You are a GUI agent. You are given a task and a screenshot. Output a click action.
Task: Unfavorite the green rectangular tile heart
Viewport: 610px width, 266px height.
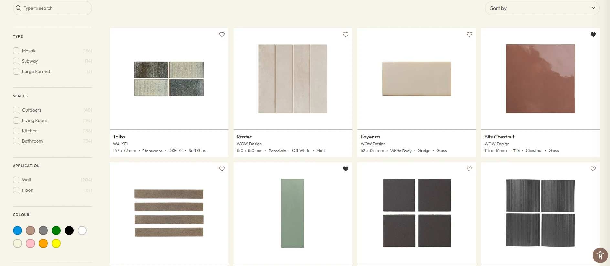346,169
